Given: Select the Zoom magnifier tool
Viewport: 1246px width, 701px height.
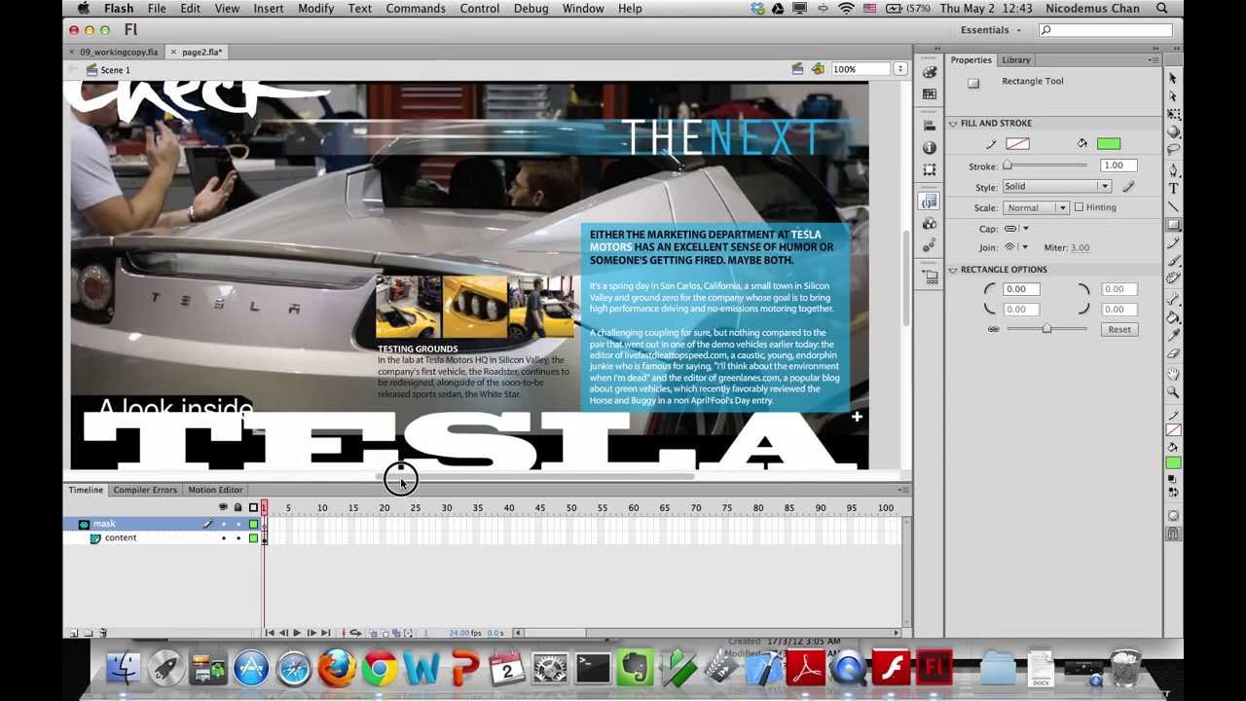Looking at the screenshot, I should tap(1173, 390).
